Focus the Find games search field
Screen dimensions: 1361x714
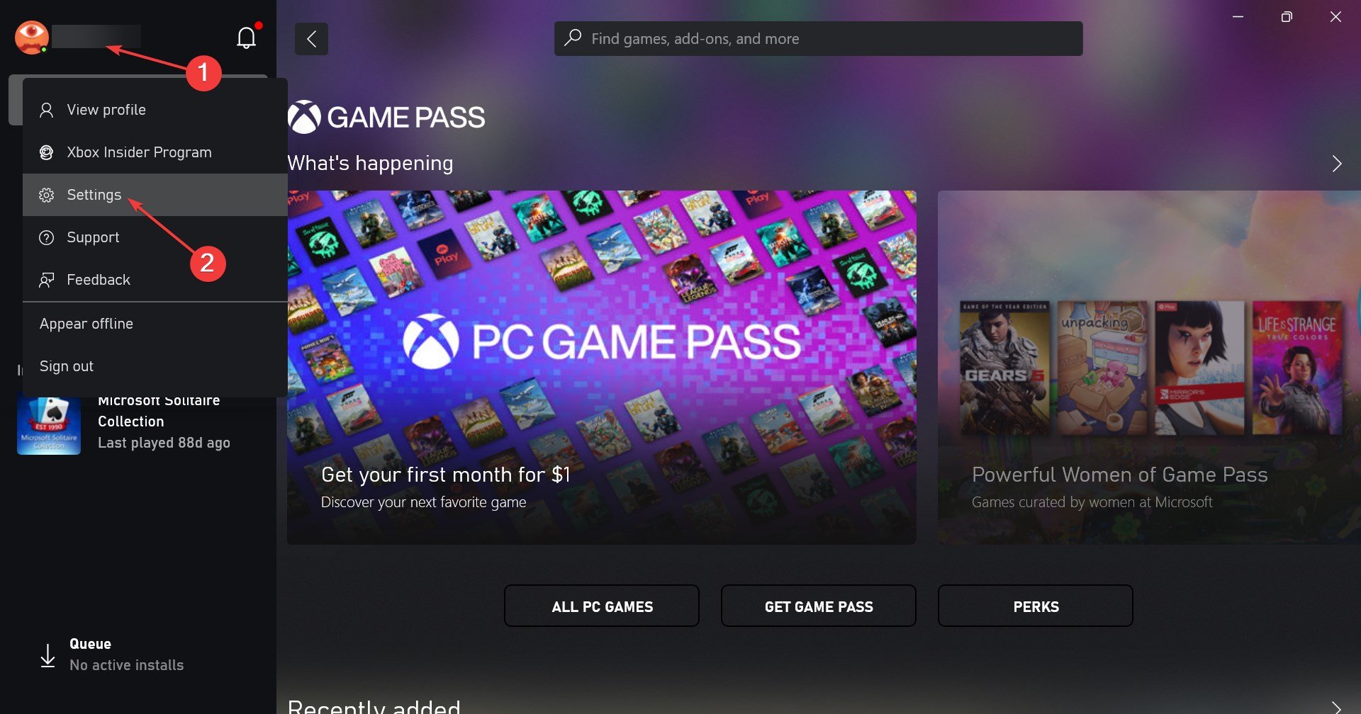coord(819,38)
